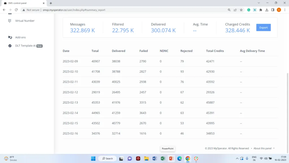The height and width of the screenshot is (163, 289).
Task: Go back with the browser back arrow
Action: click(4, 10)
